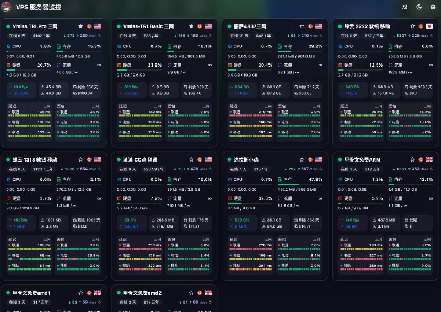Click Ubuntu OS icon on 达拉斯小鸡 card
Image resolution: width=441 pixels, height=312 pixels.
(310, 159)
